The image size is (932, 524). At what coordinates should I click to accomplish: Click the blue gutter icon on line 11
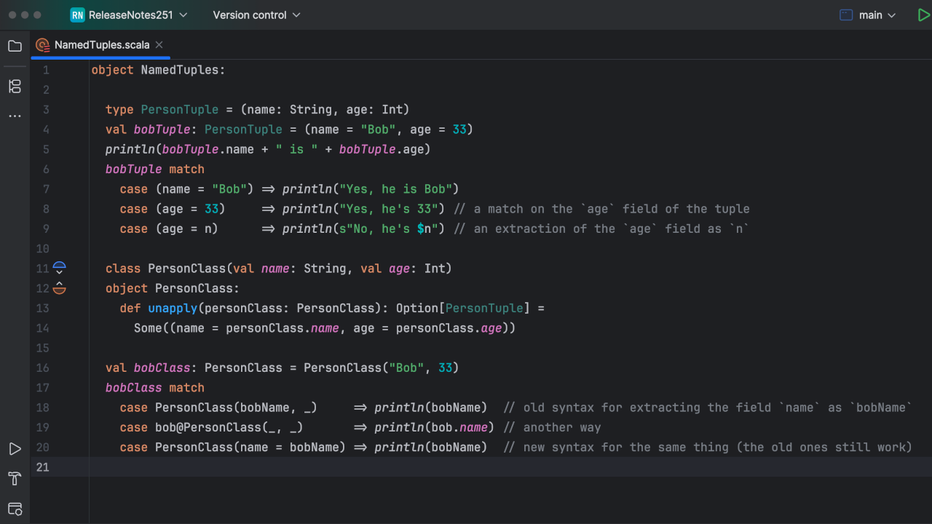(x=60, y=269)
